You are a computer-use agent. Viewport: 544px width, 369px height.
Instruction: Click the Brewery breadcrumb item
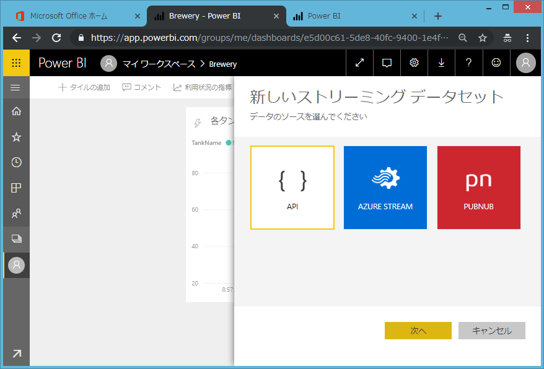click(222, 64)
